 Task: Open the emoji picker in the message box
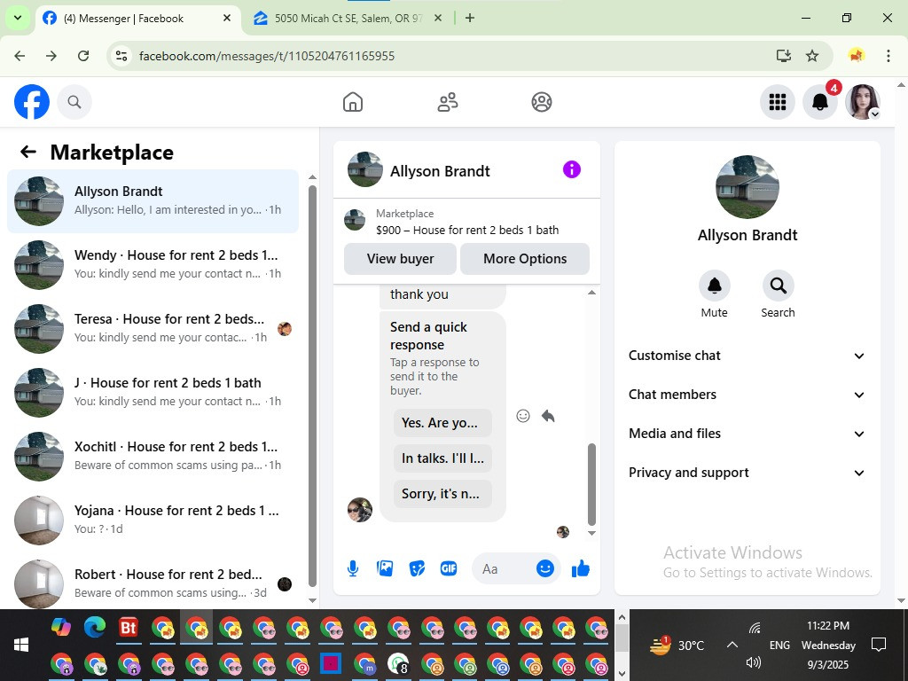point(545,568)
